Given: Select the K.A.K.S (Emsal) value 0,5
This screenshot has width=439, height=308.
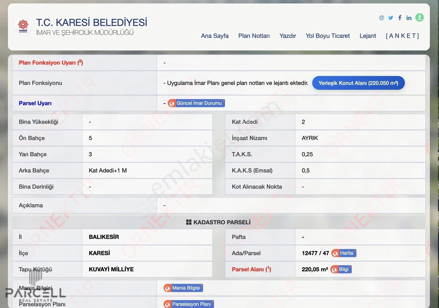Looking at the screenshot, I should pos(306,170).
